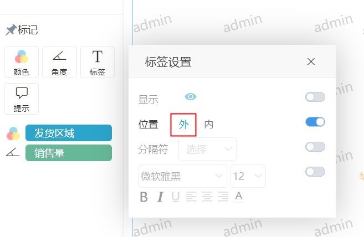Turn off the 位置 switch
This screenshot has width=364, height=237.
point(315,122)
